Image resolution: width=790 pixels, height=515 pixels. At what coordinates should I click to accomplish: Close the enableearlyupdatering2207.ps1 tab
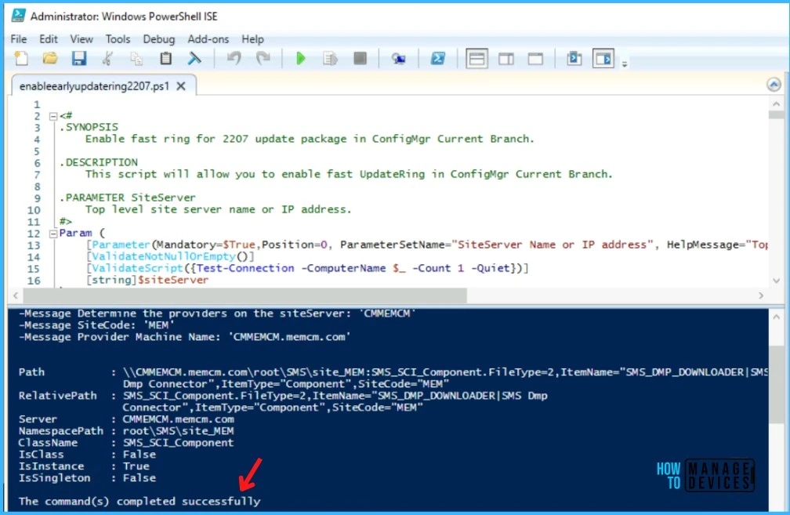pos(181,86)
